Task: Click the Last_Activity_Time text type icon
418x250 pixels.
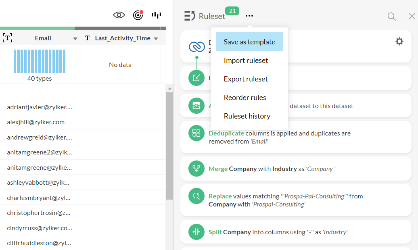Action: click(87, 38)
